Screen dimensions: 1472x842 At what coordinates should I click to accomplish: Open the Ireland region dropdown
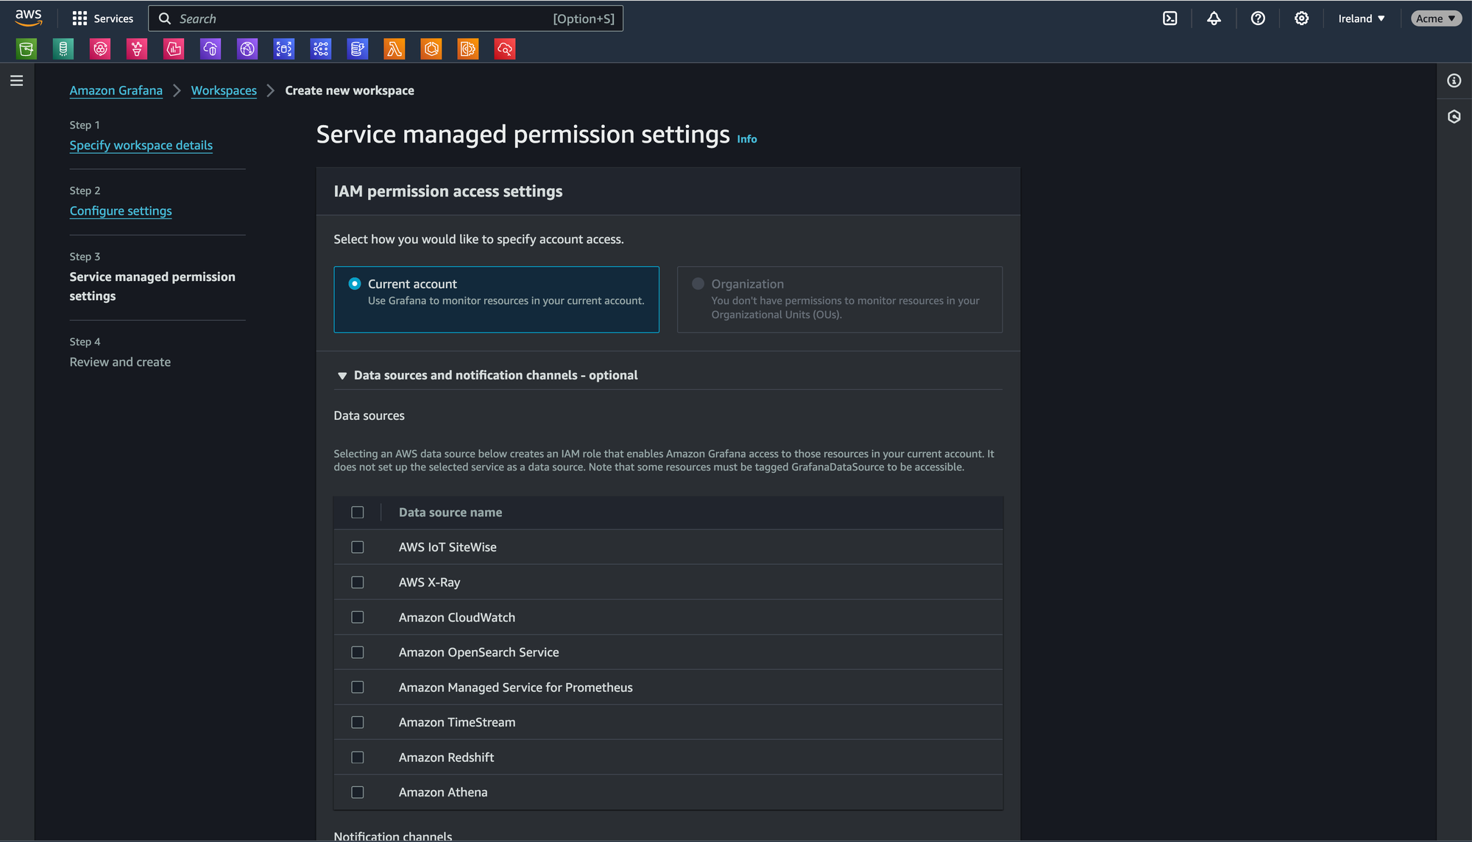[1361, 18]
